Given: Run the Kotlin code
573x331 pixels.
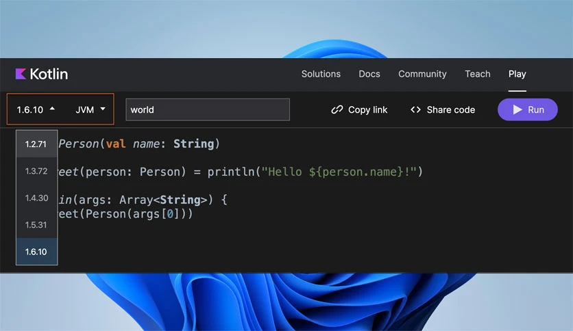Looking at the screenshot, I should pos(527,109).
